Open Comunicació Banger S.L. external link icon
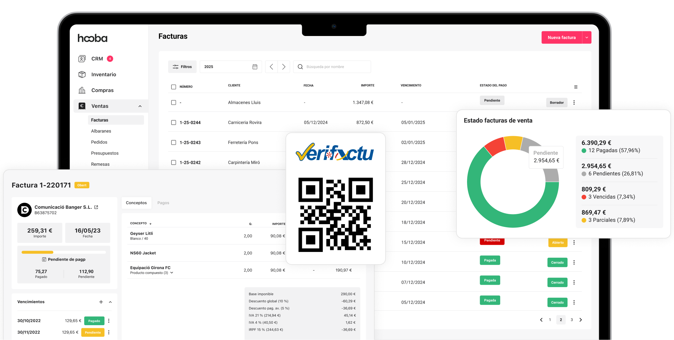Screen dimensions: 674x340 pos(96,207)
